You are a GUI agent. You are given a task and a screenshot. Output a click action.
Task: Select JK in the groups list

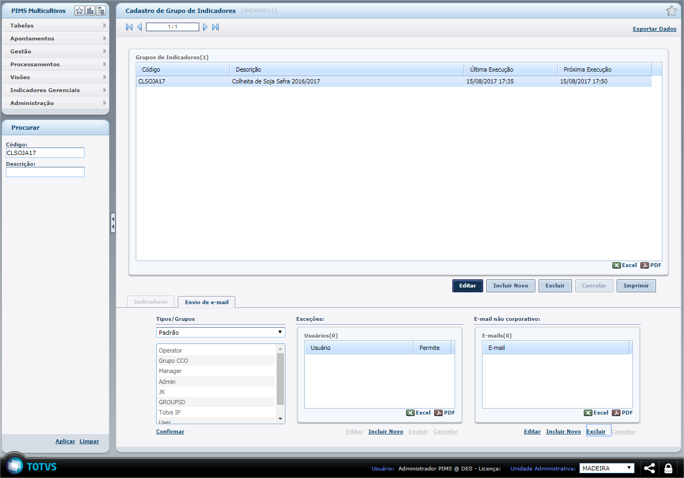(216, 392)
